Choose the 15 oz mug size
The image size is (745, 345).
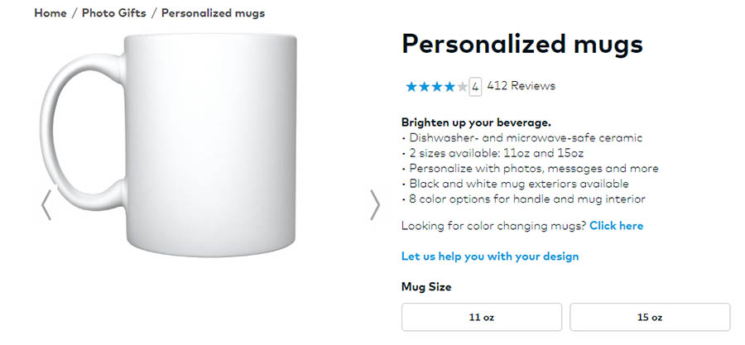pos(650,317)
